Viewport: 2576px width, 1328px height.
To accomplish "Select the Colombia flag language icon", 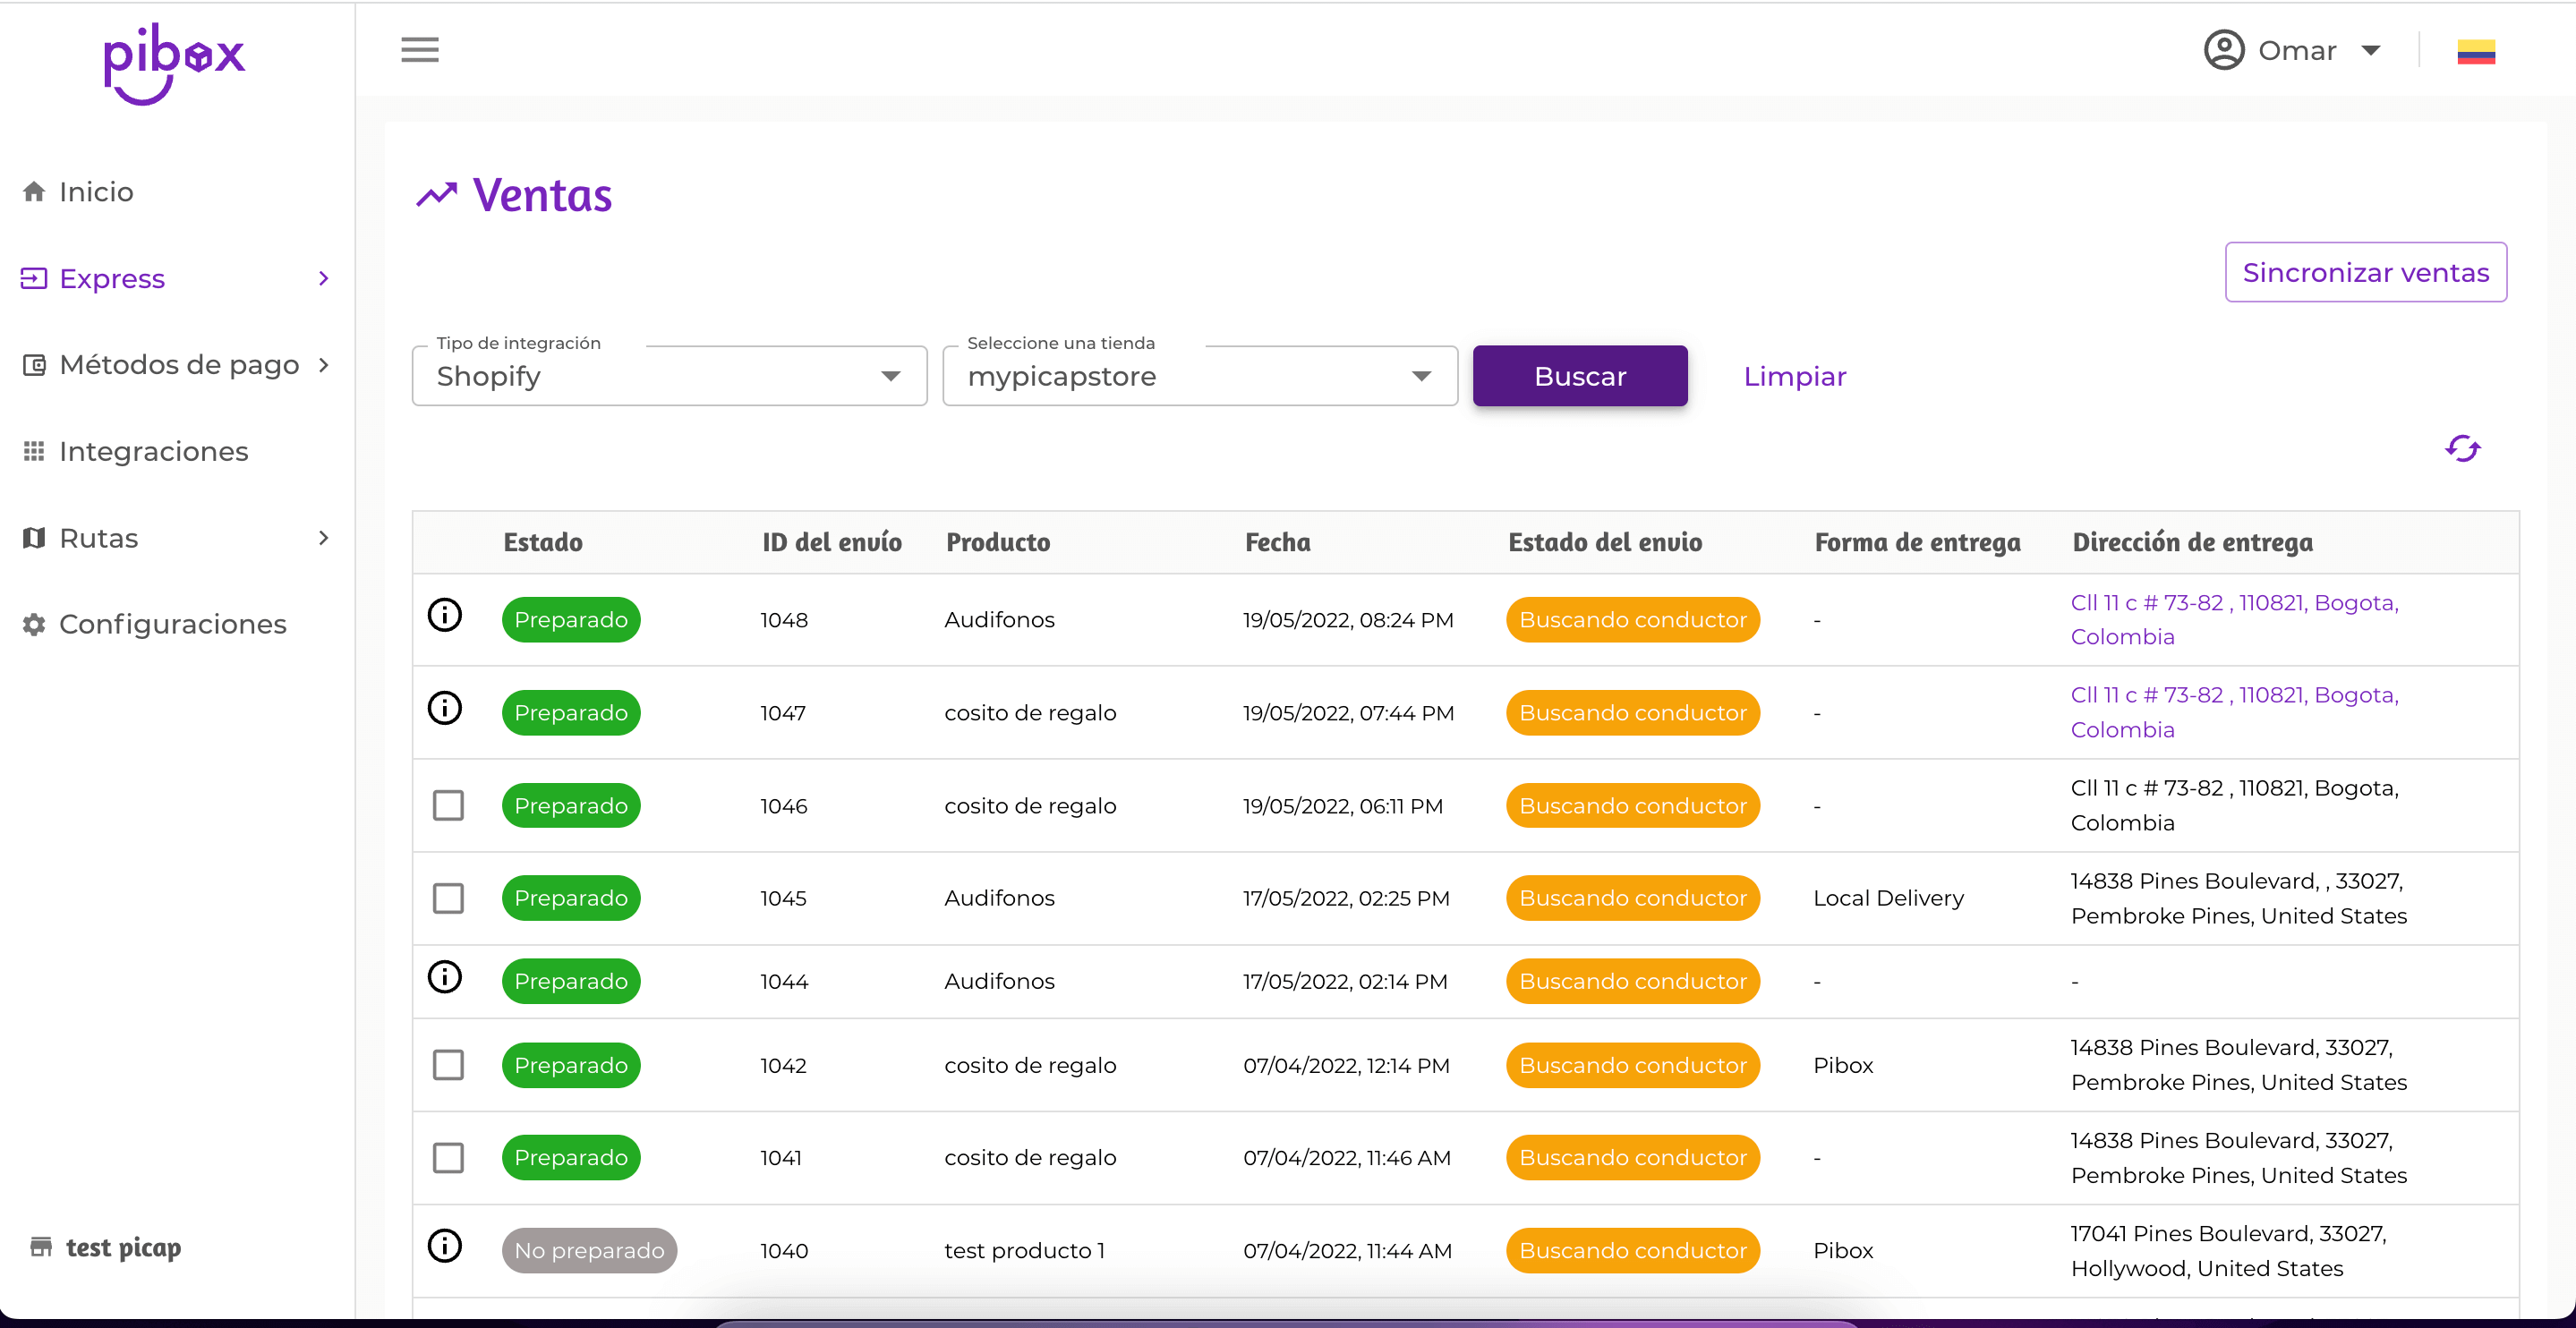I will click(2476, 51).
